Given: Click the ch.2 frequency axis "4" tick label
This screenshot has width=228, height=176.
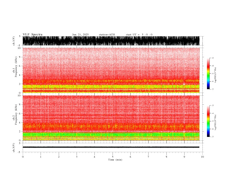Looking at the screenshot, I should (20, 123).
